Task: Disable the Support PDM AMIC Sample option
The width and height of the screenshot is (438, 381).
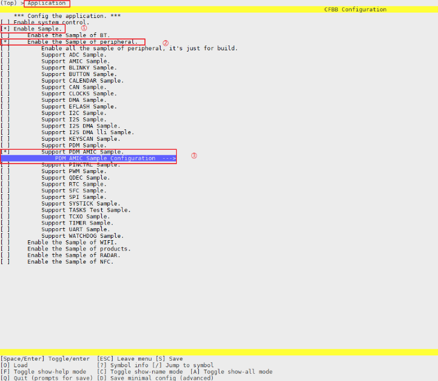Action: tap(5, 152)
